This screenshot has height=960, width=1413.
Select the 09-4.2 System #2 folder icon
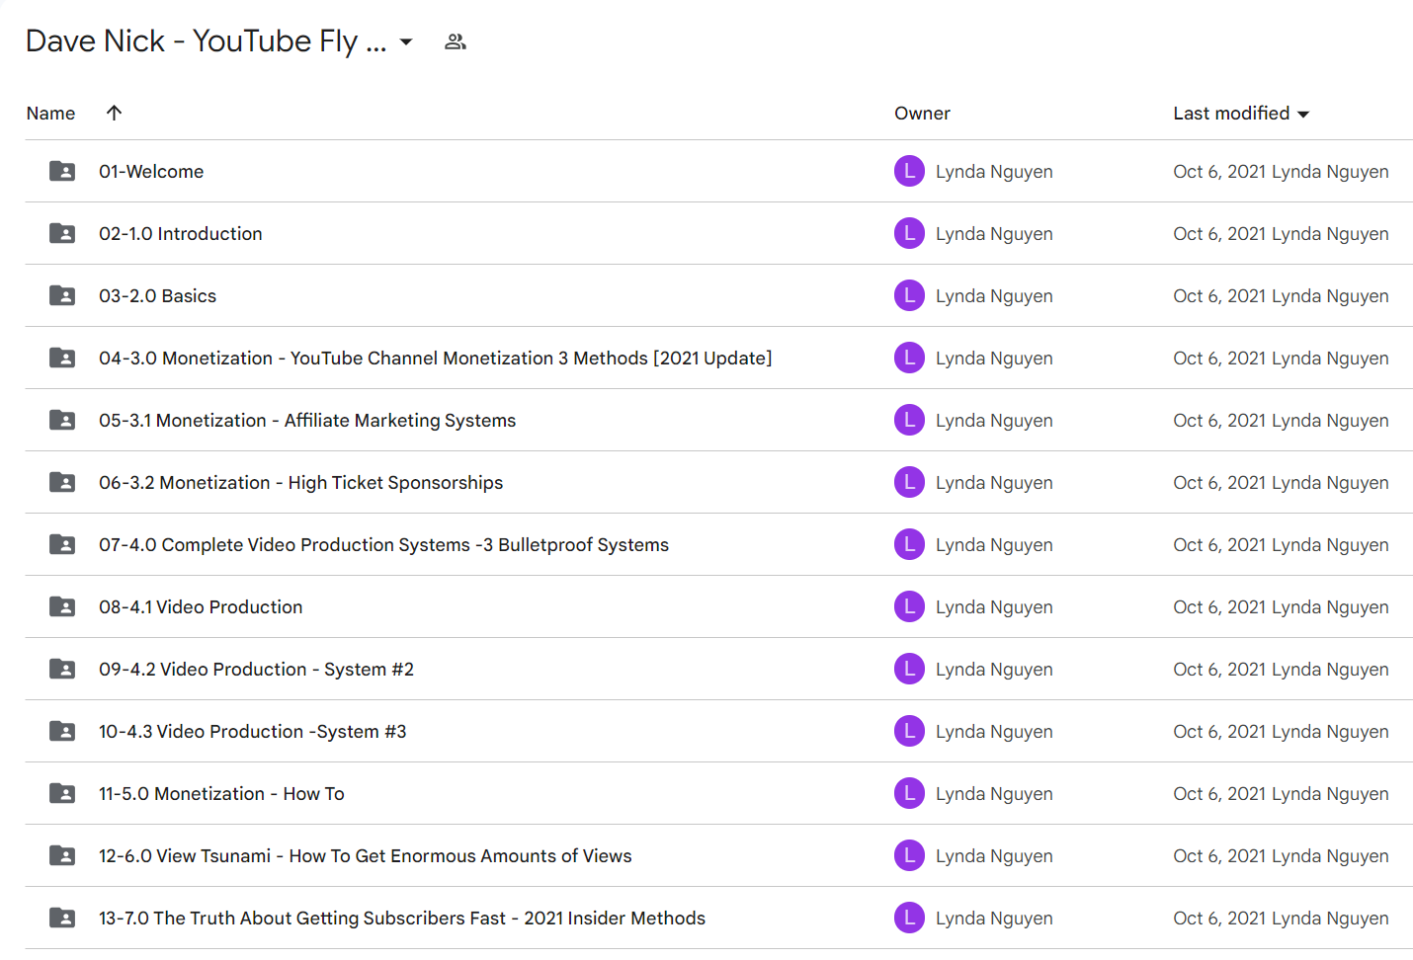coord(62,669)
